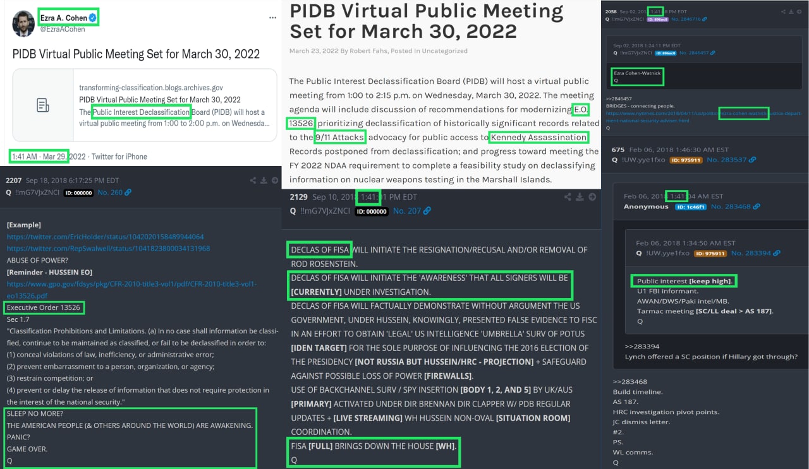Click the arrow-circle icon on post 2129
This screenshot has height=469, width=809.
(592, 198)
